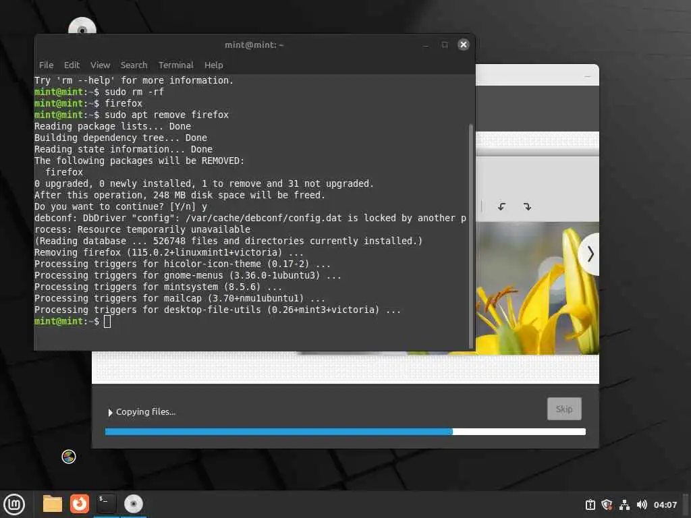Viewport: 691px width, 518px height.
Task: Click the 'sudo apt remove firefox' command line
Action: pyautogui.click(x=132, y=115)
